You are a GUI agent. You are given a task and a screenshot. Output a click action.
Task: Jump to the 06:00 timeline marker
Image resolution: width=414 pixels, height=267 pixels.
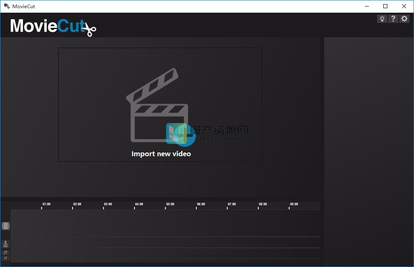(201, 204)
